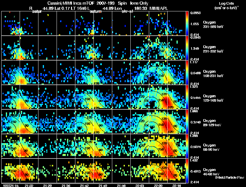Click the Oxygen 231-332 keV row label
The height and width of the screenshot is (187, 246).
(213, 49)
